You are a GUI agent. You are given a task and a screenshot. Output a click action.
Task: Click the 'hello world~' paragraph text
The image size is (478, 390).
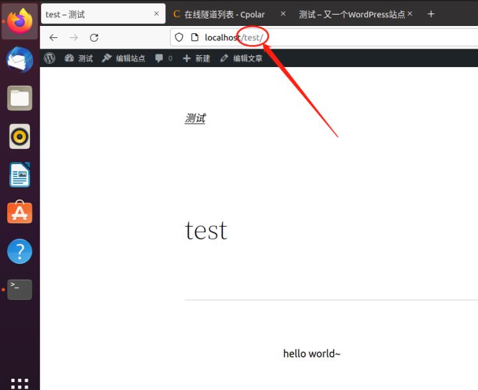click(311, 353)
